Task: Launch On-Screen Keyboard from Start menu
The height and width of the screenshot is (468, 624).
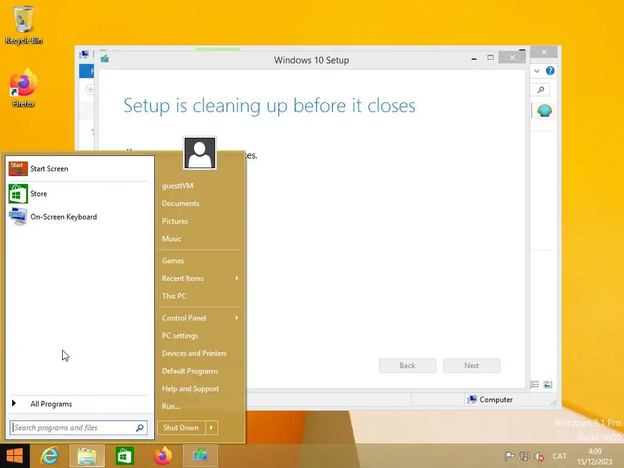Action: coord(79,217)
